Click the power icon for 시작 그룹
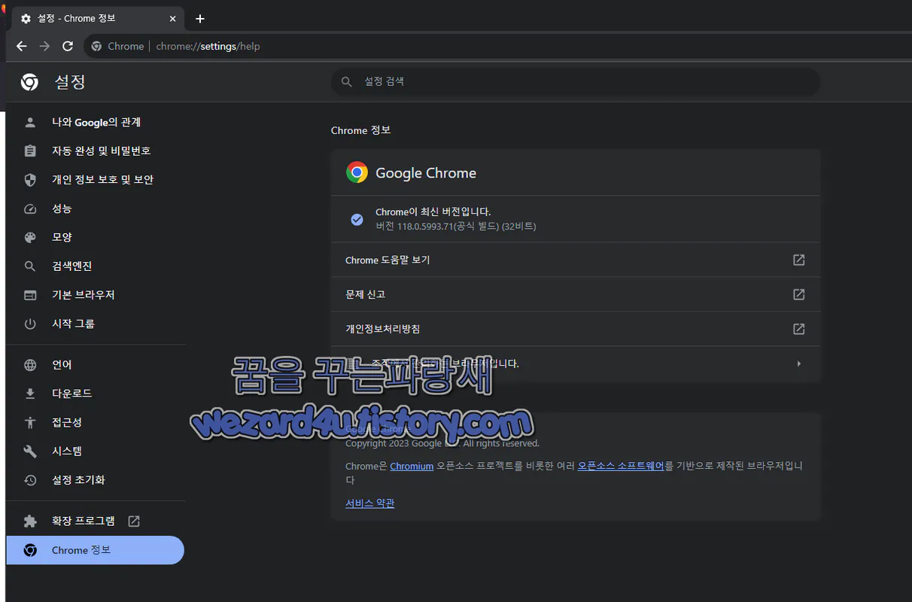Image resolution: width=912 pixels, height=602 pixels. click(x=30, y=324)
